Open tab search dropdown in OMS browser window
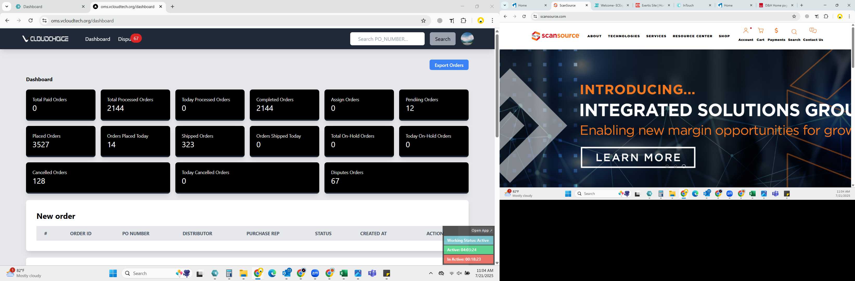The width and height of the screenshot is (855, 281). 7,7
